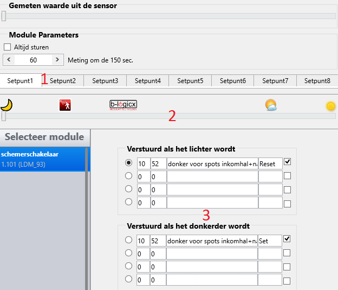
Task: Click the bright sun icon
Action: pyautogui.click(x=330, y=106)
